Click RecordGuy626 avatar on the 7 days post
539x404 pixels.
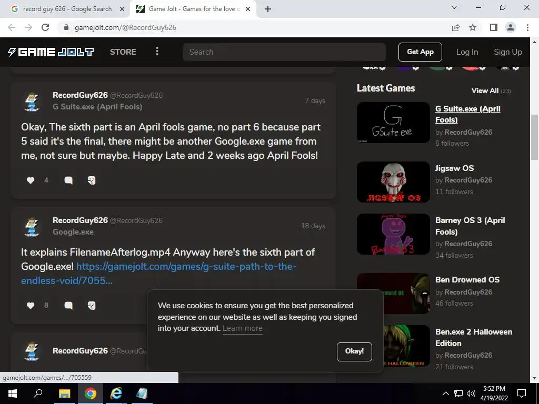click(32, 102)
